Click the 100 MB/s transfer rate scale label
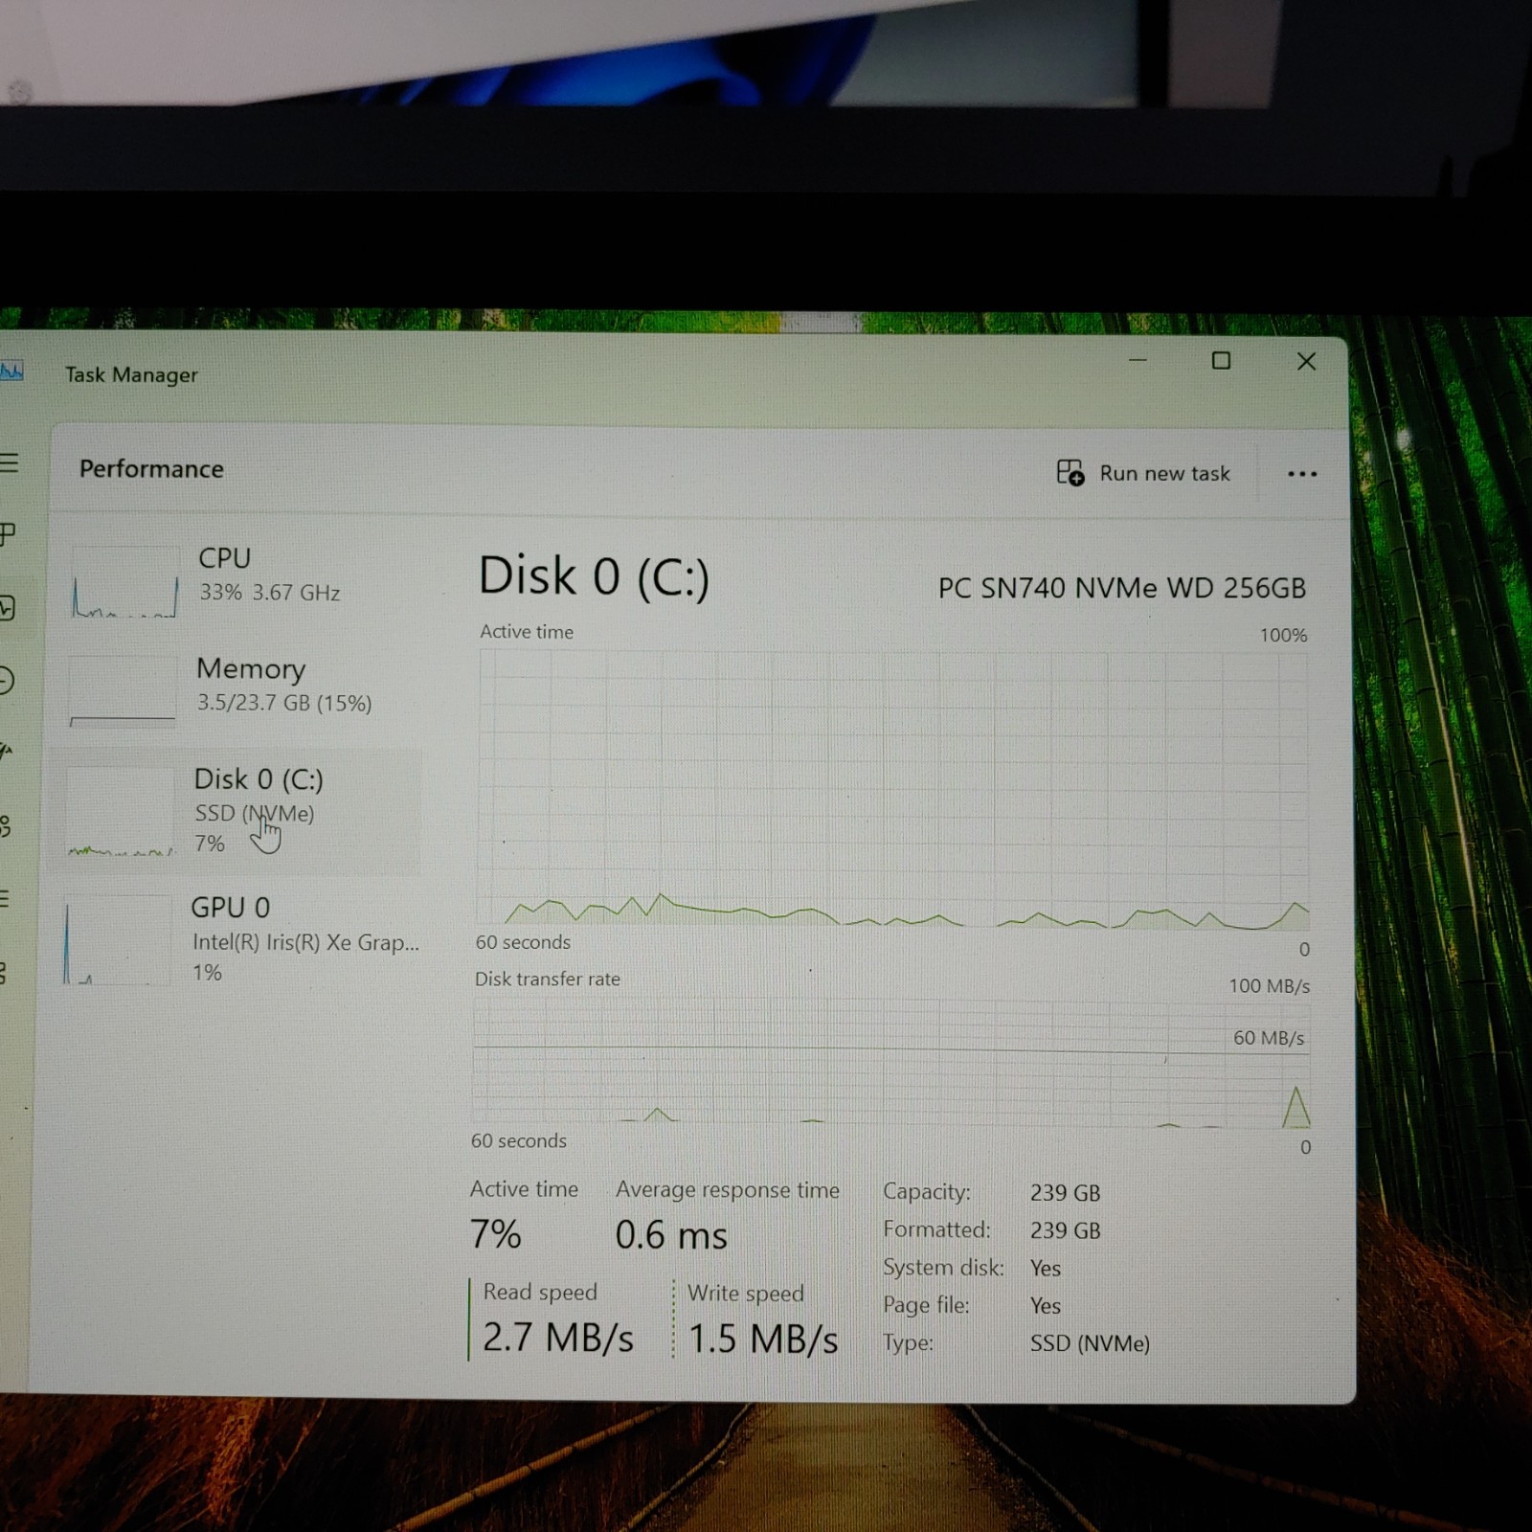The width and height of the screenshot is (1532, 1532). 1269,986
